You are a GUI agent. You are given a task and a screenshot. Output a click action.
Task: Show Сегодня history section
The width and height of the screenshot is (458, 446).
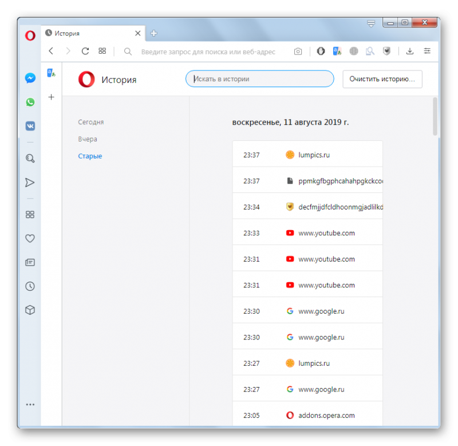pos(91,122)
